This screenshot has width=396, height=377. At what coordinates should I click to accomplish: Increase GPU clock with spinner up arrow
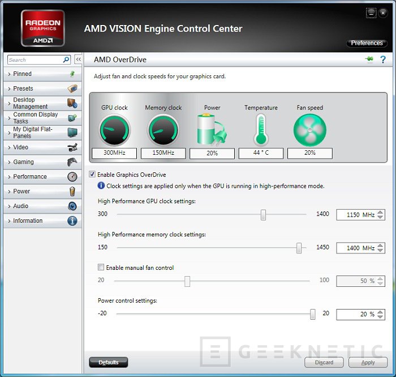(380, 212)
